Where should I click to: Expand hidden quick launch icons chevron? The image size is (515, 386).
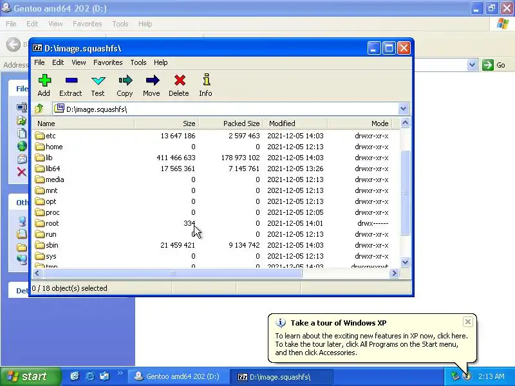coord(120,373)
